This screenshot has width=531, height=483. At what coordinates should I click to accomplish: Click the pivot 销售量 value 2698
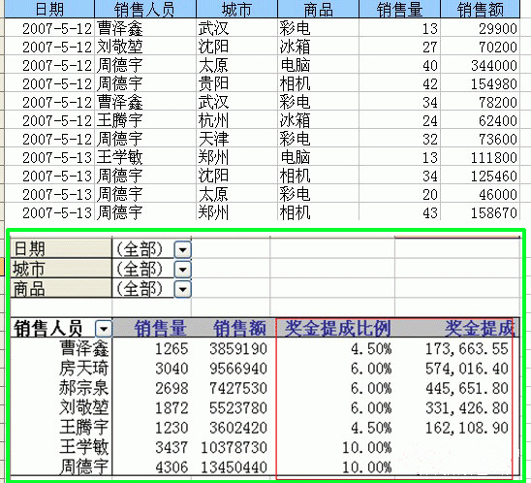pos(172,388)
